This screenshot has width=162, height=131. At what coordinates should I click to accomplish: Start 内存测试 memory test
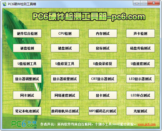[103, 33]
